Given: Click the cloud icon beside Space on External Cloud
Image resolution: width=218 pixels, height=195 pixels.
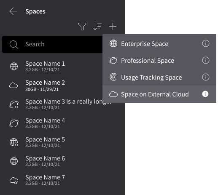Looking at the screenshot, I should (x=113, y=94).
